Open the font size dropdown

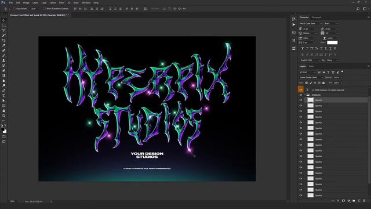click(310, 29)
